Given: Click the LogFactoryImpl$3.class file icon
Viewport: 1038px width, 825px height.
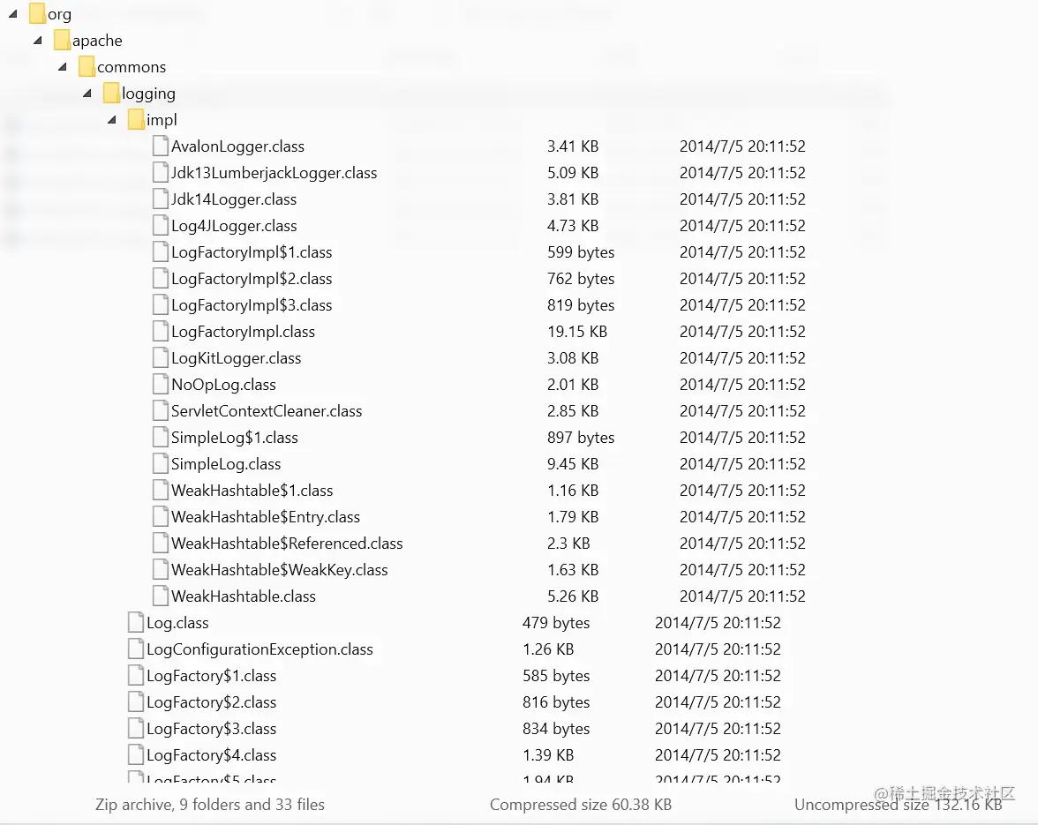Looking at the screenshot, I should 161,305.
